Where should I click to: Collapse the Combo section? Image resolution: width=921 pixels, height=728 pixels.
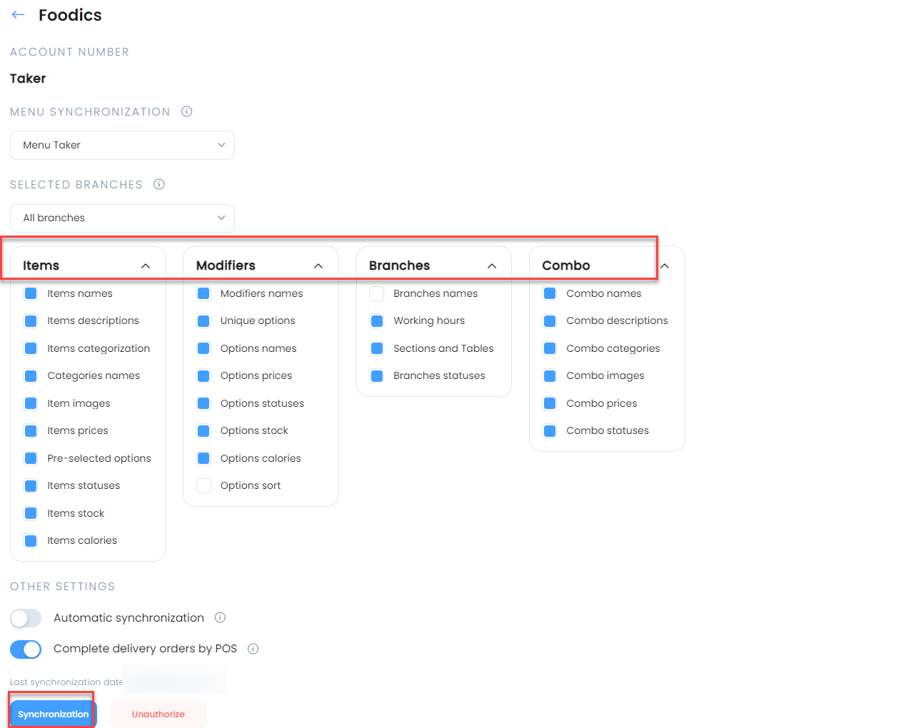click(x=665, y=266)
